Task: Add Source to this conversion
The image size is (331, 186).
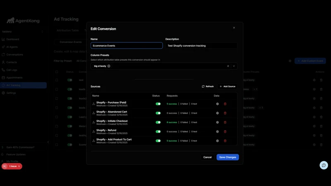Action: 227,86
